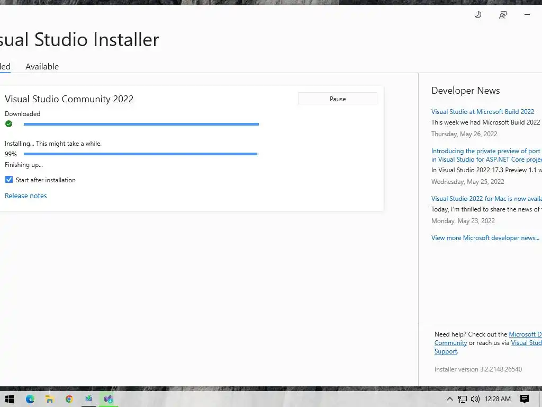The image size is (542, 407).
Task: Open the private preview of port article
Action: (x=486, y=155)
